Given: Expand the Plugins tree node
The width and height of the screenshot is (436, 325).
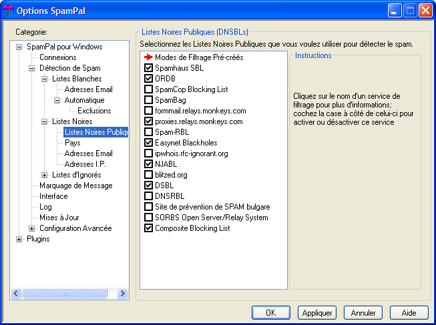Looking at the screenshot, I should [x=19, y=239].
